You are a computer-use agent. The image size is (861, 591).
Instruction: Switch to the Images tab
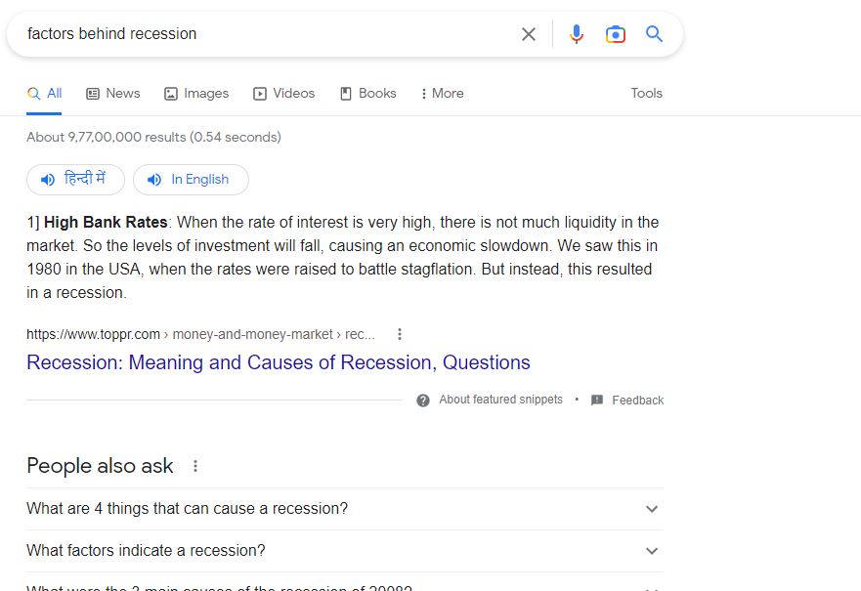click(x=196, y=94)
